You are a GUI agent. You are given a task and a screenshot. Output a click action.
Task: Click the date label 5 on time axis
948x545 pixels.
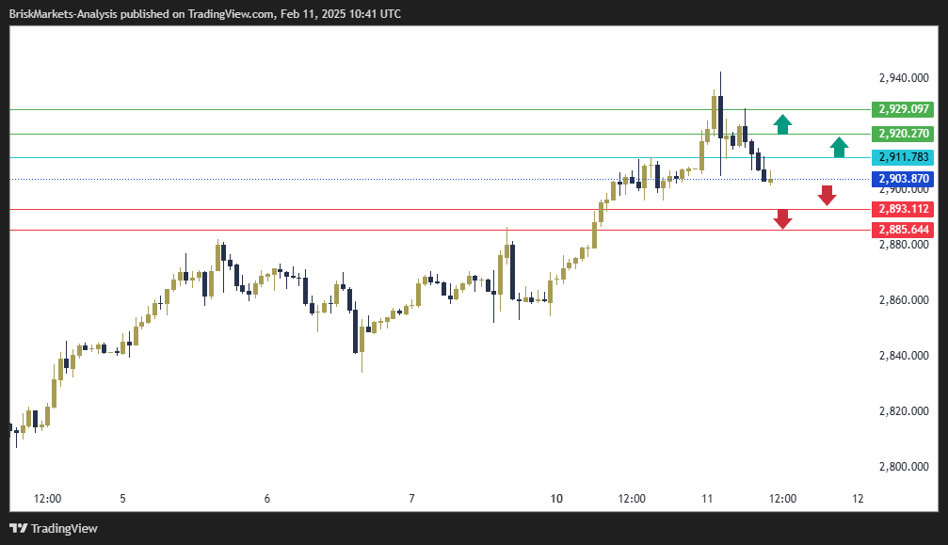[x=122, y=498]
